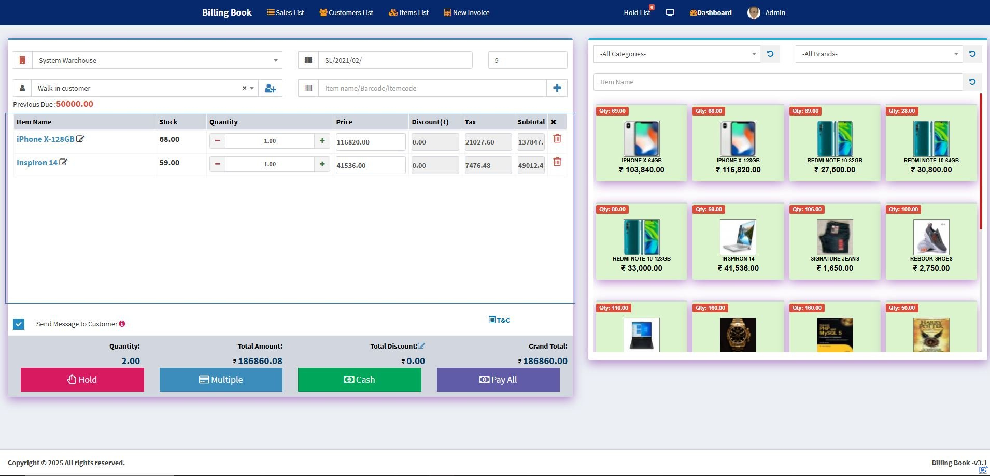Open the System Warehouse dropdown
The image size is (990, 476).
157,60
